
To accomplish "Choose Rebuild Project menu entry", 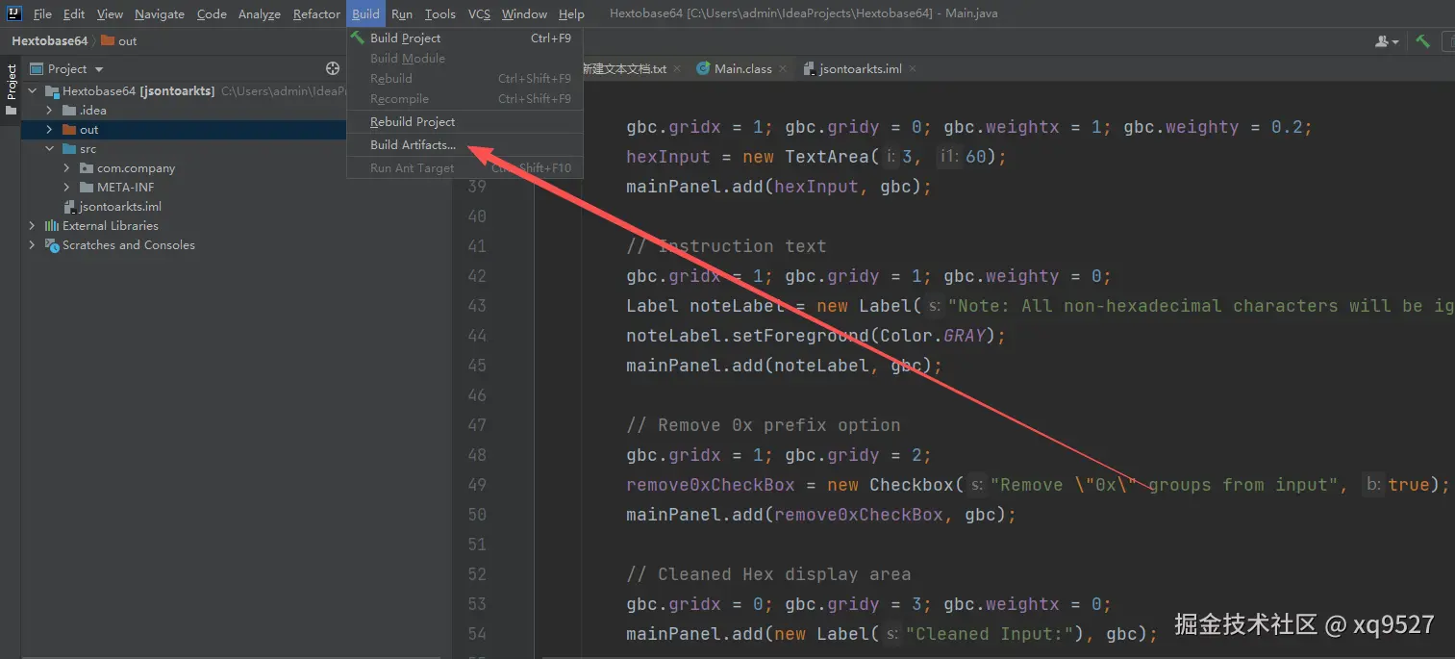I will click(x=464, y=121).
